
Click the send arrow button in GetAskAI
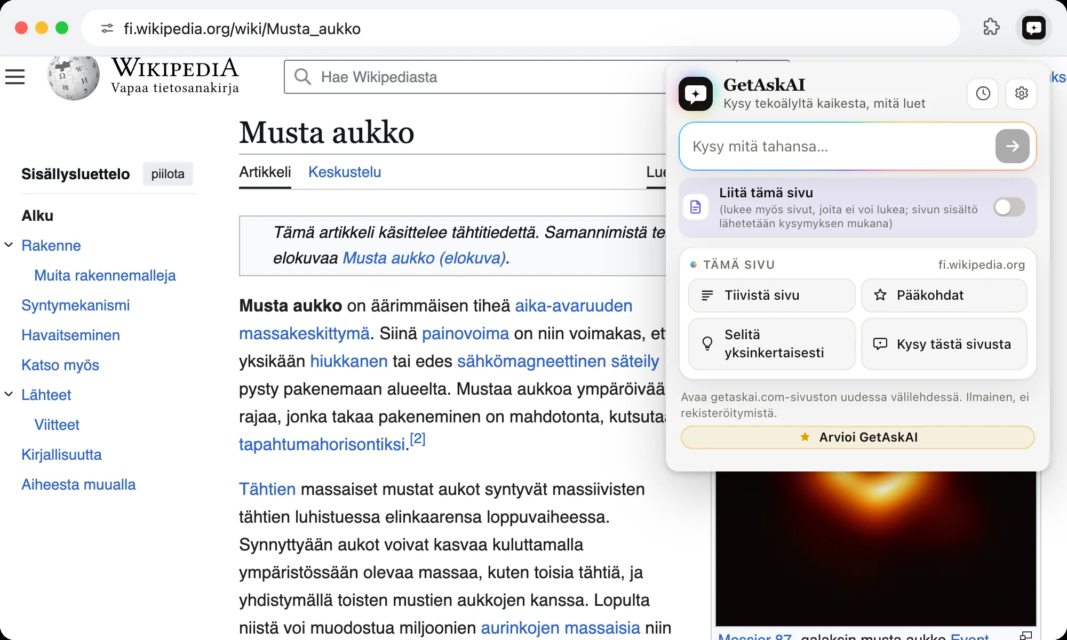[x=1012, y=146]
